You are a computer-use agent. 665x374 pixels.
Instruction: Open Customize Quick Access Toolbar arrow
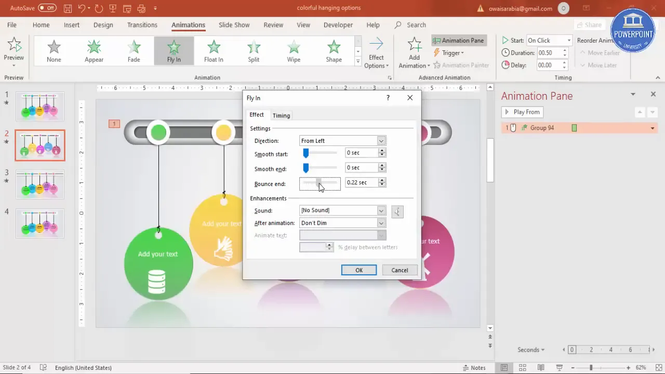[x=155, y=8]
